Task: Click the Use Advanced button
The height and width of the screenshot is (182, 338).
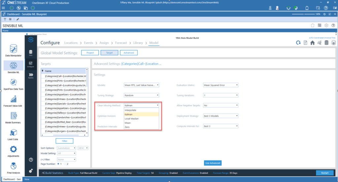Action: [x=213, y=163]
